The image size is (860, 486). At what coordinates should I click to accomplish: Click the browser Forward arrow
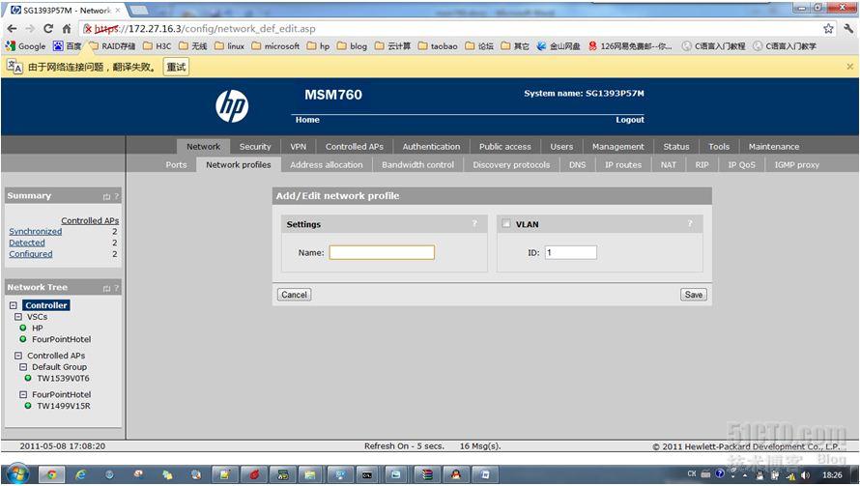click(30, 29)
